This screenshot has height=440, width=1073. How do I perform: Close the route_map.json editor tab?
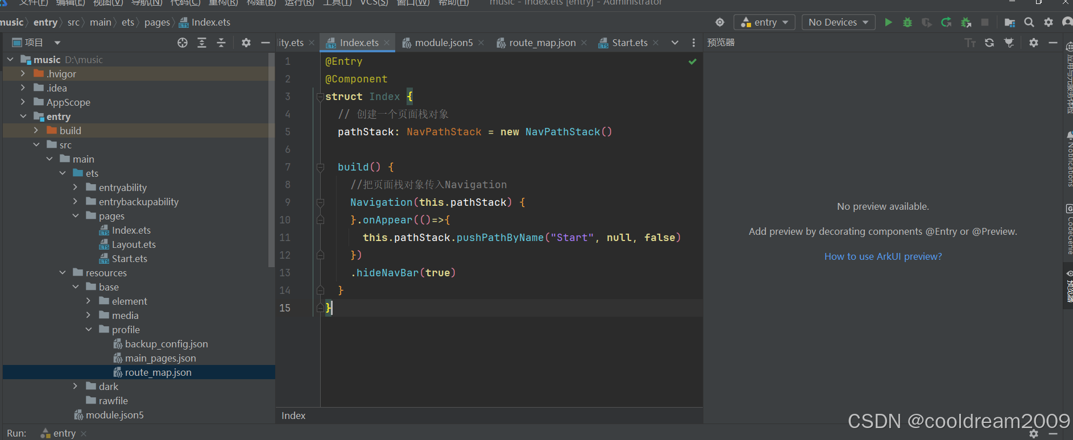(x=584, y=43)
